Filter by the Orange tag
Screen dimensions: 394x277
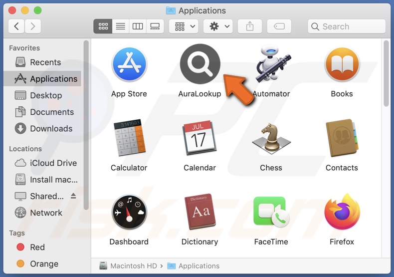(42, 264)
